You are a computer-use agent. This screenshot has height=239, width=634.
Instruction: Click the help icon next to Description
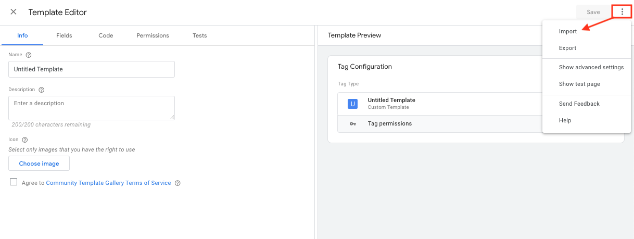42,90
